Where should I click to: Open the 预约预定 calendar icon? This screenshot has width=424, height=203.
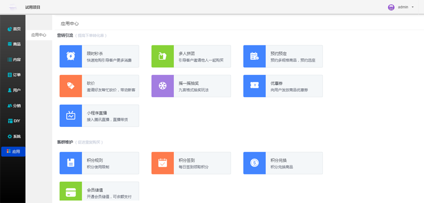[254, 56]
